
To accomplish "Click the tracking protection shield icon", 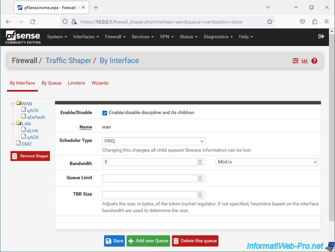I will 65,22.
